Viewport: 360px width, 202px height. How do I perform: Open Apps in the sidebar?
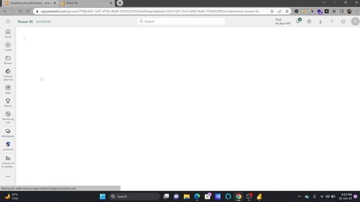coord(8,89)
